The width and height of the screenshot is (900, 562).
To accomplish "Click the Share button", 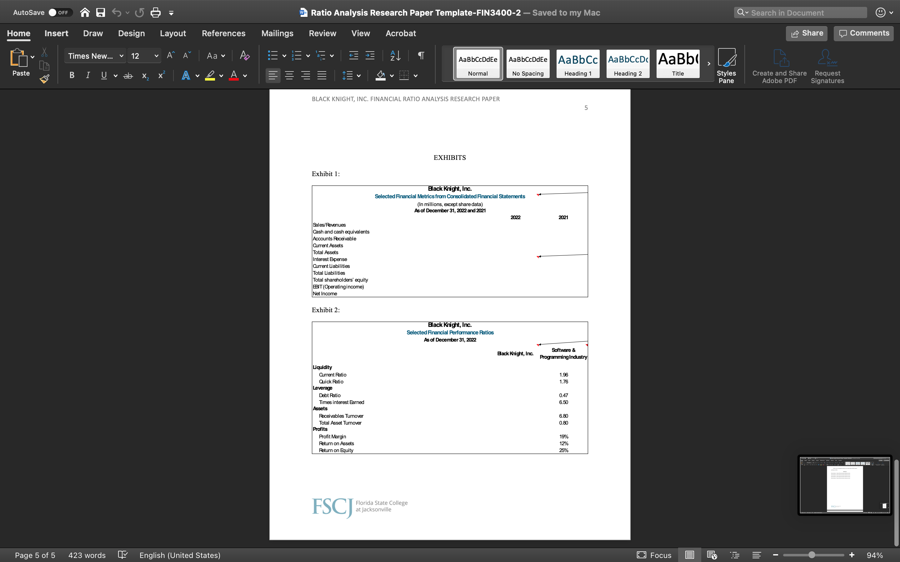I will tap(806, 33).
